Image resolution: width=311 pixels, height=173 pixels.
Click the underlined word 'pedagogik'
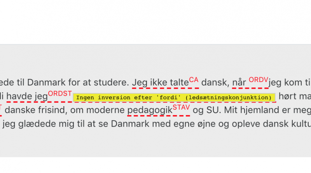(x=150, y=110)
